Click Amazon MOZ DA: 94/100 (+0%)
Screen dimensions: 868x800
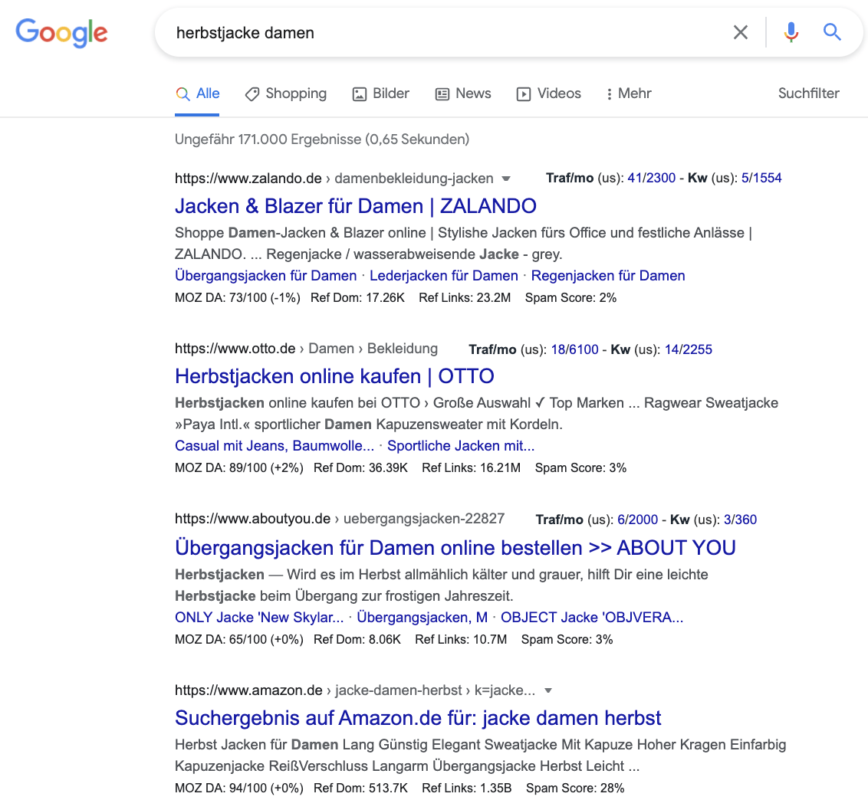(x=239, y=789)
